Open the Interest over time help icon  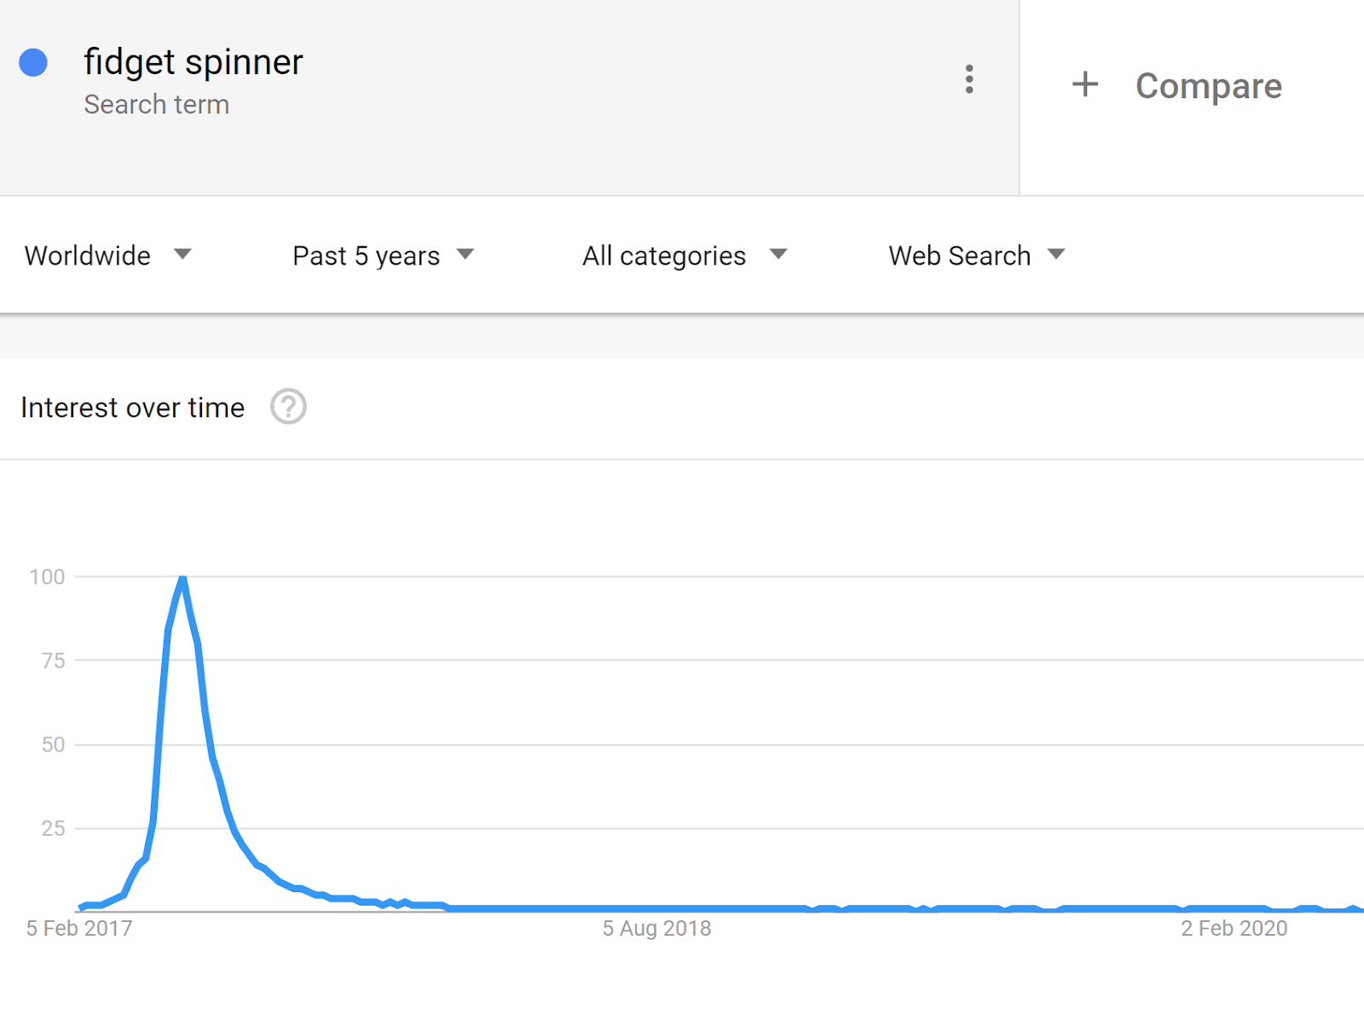288,407
